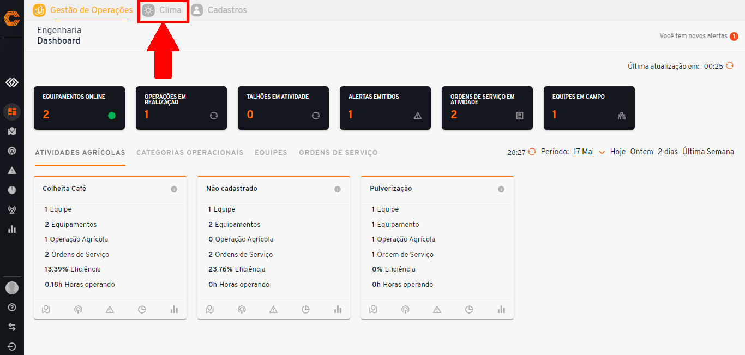
Task: Open Ordens de Serviço em Atividade card
Action: click(487, 108)
